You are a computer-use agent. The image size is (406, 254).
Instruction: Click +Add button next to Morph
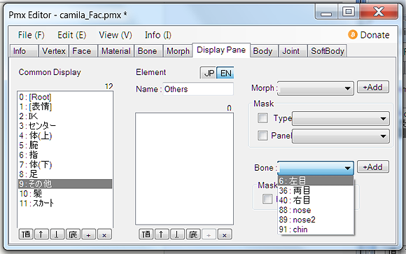(373, 87)
